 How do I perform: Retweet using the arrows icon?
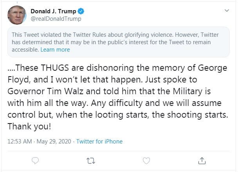91,161
